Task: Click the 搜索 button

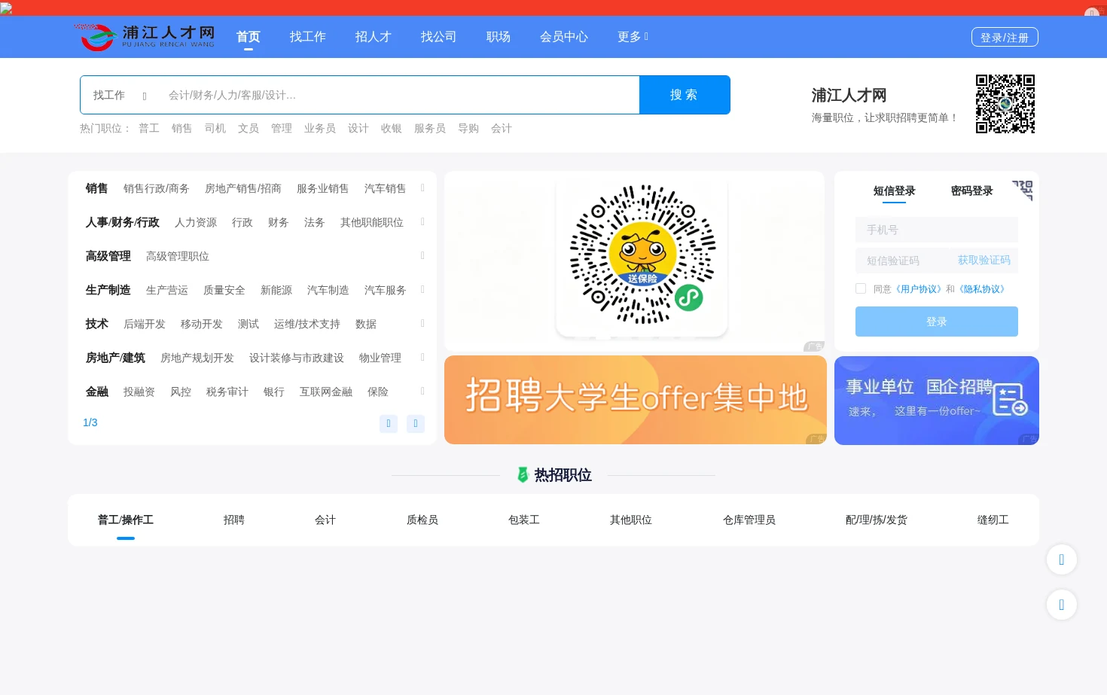Action: click(685, 95)
